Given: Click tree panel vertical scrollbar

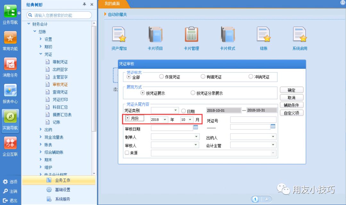Looking at the screenshot, I should coord(94,79).
